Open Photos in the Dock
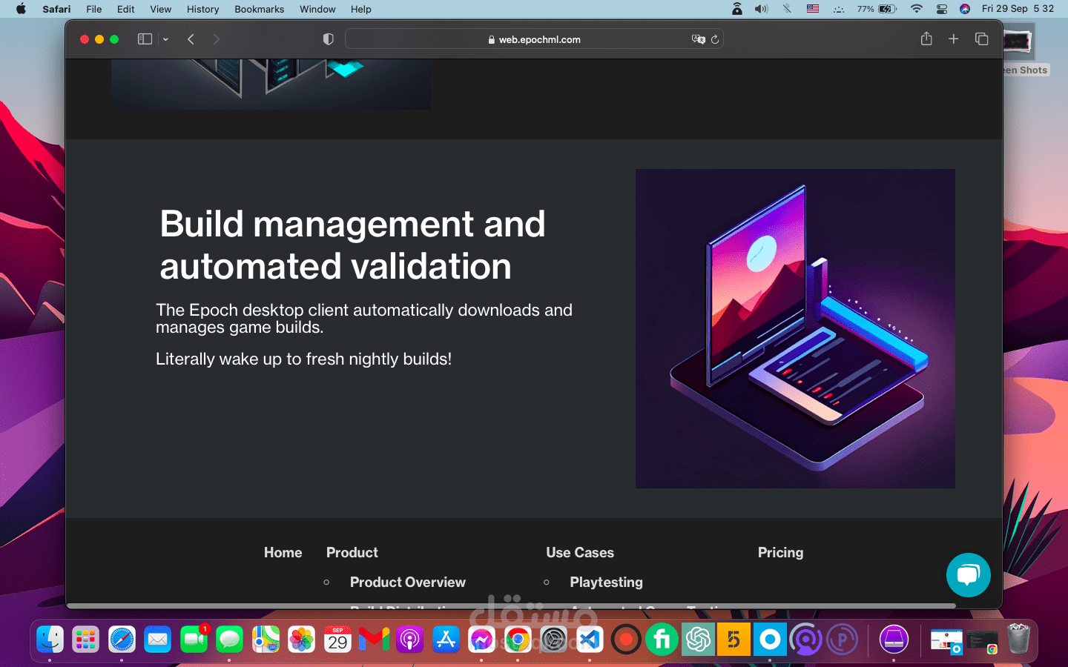1068x667 pixels. 301,639
